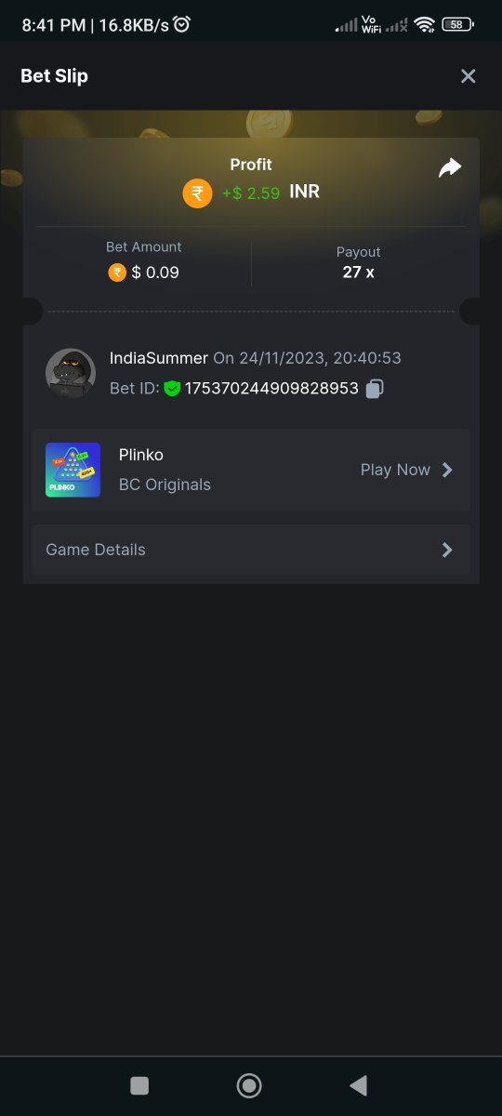Tap the BC Originals label

pyautogui.click(x=165, y=485)
